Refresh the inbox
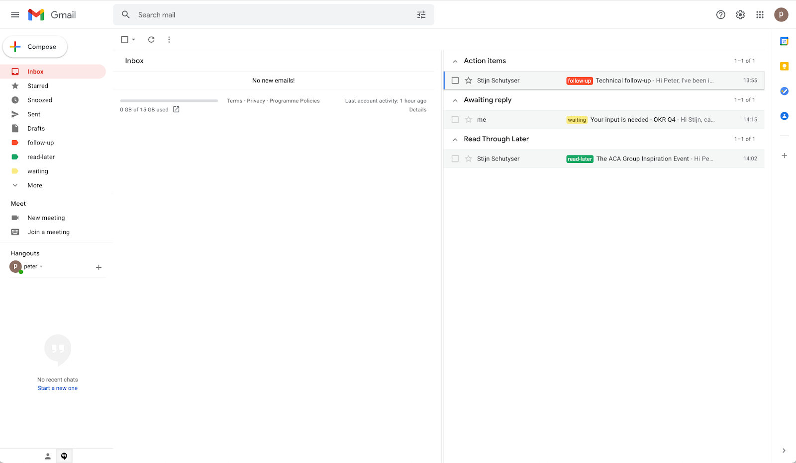The image size is (796, 463). pos(151,40)
